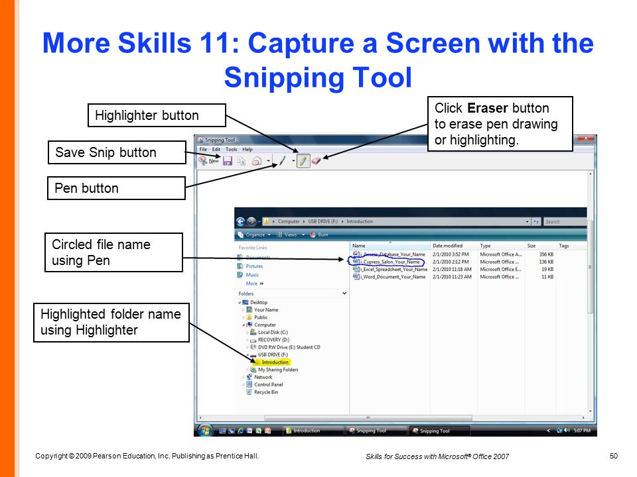Click the Windows Start orb

[205, 430]
